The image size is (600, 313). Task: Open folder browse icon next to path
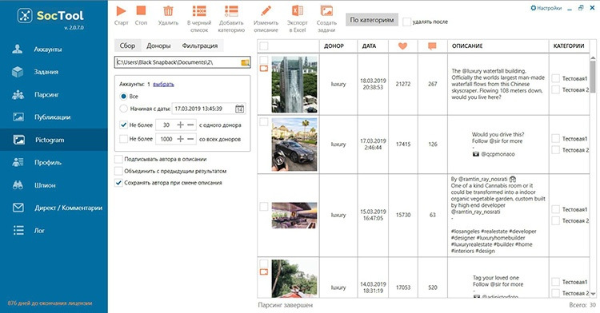tap(245, 62)
